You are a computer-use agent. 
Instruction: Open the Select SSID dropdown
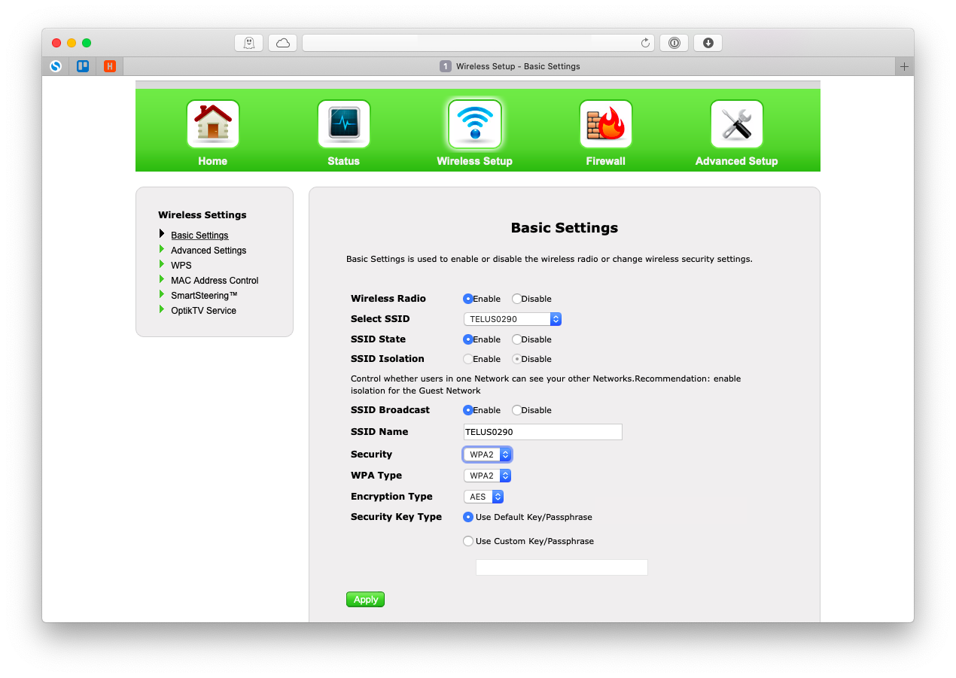pos(512,318)
